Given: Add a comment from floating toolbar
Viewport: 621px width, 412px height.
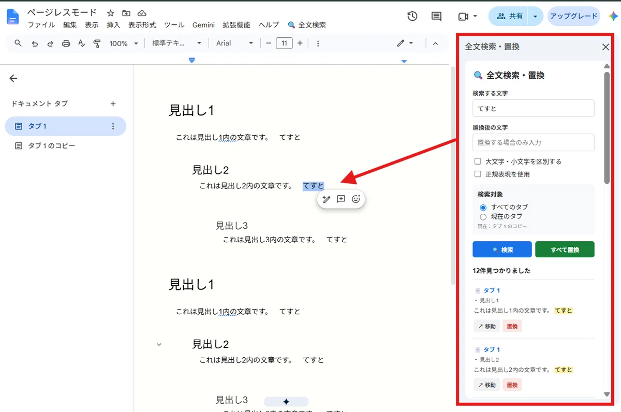Looking at the screenshot, I should (x=341, y=199).
